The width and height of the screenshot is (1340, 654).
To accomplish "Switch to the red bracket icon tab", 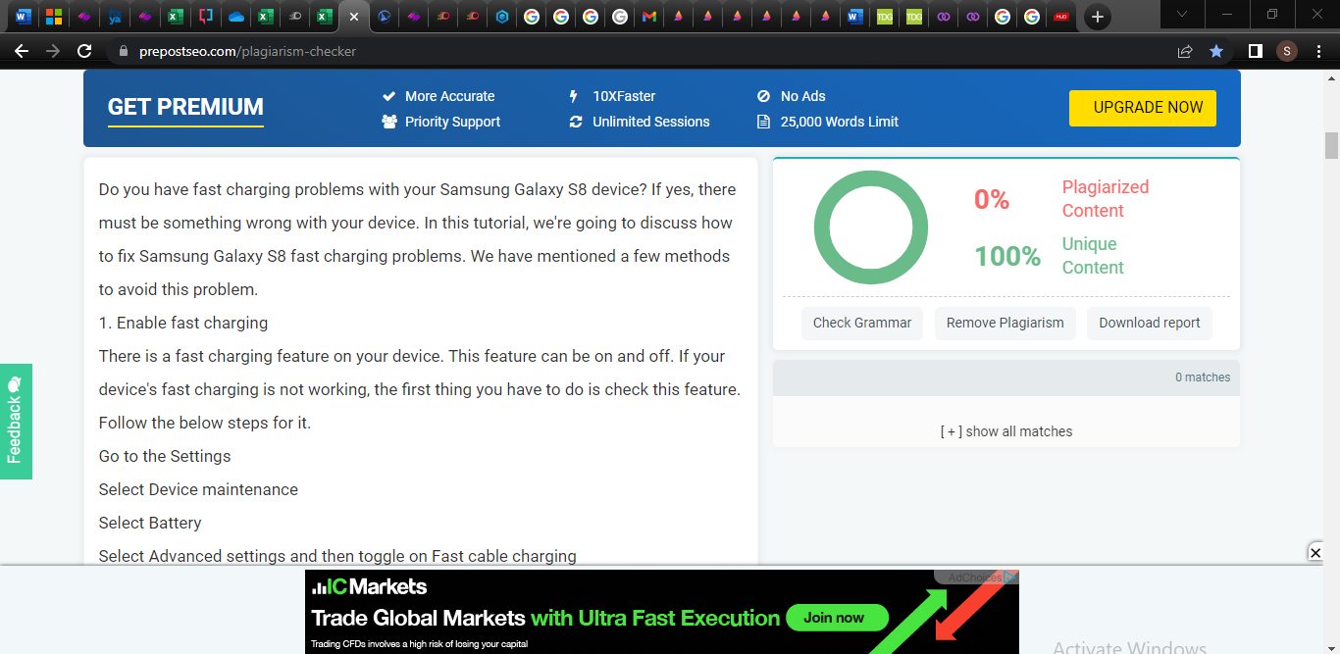I will 205,17.
